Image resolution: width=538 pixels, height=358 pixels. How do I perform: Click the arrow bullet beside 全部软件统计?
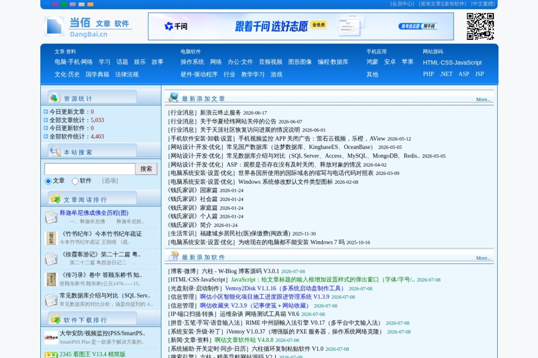[x=46, y=136]
